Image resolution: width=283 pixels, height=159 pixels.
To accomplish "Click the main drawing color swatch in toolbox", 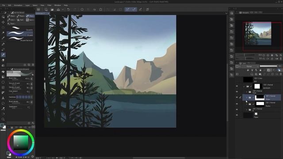I will coord(2,125).
